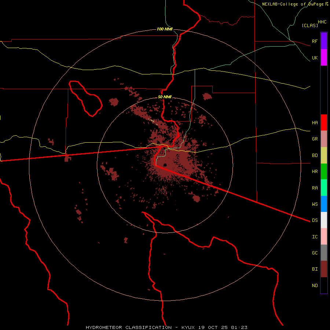Screen dimensions: 330x330
Task: Click the HHC product label
Action: [322, 22]
